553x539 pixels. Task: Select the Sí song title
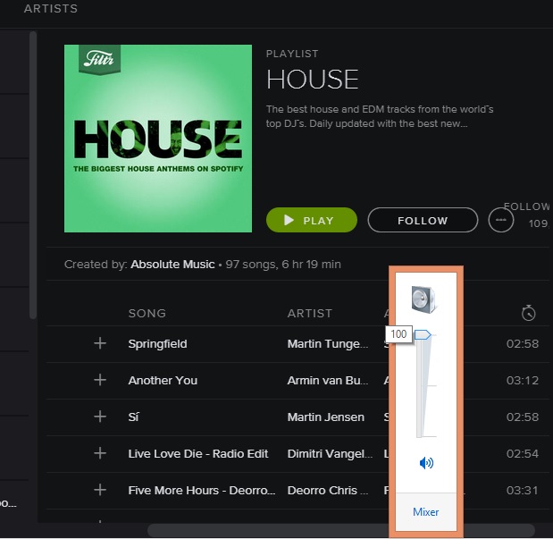point(134,417)
